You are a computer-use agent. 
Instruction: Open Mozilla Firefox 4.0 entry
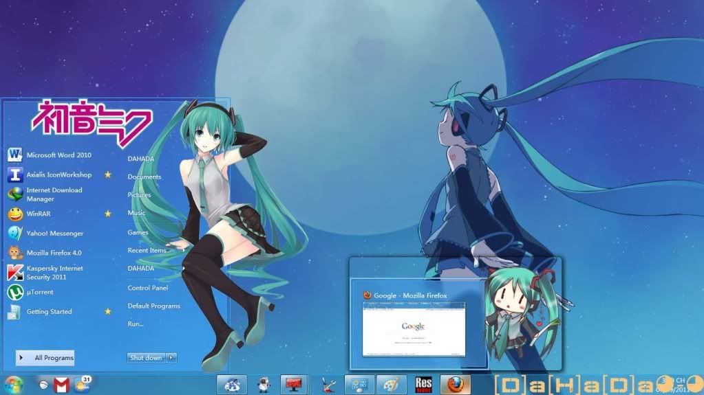point(54,253)
